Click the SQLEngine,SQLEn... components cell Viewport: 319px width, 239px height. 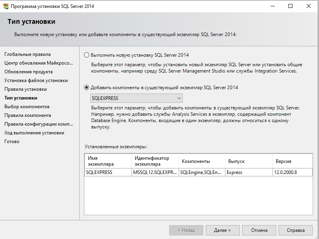tap(202, 172)
